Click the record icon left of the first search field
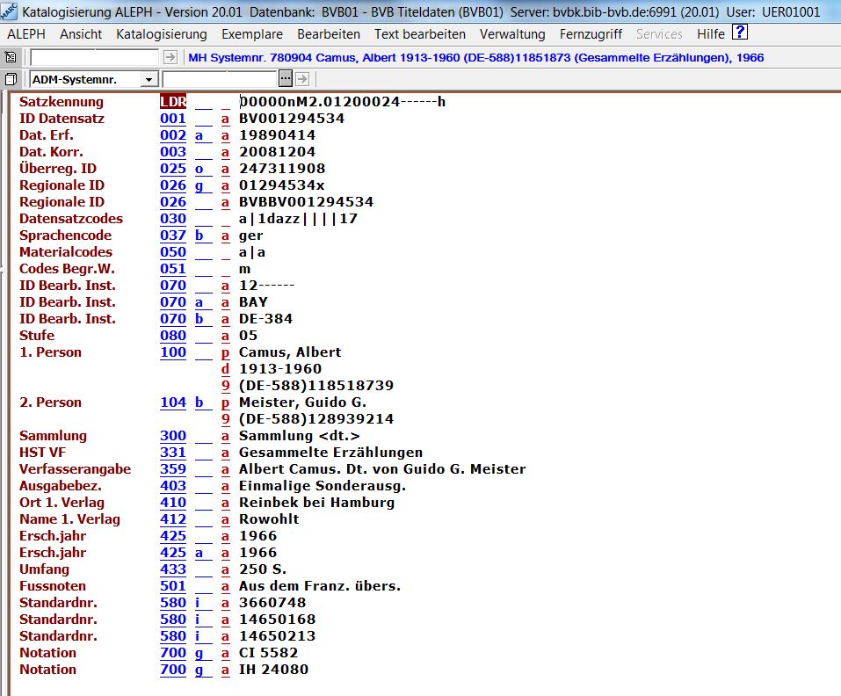This screenshot has height=696, width=841. [x=11, y=57]
